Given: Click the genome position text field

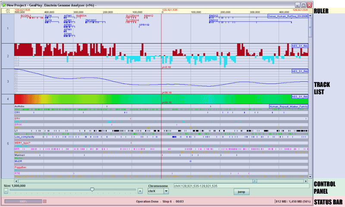Looking at the screenshot, I should [241, 185].
